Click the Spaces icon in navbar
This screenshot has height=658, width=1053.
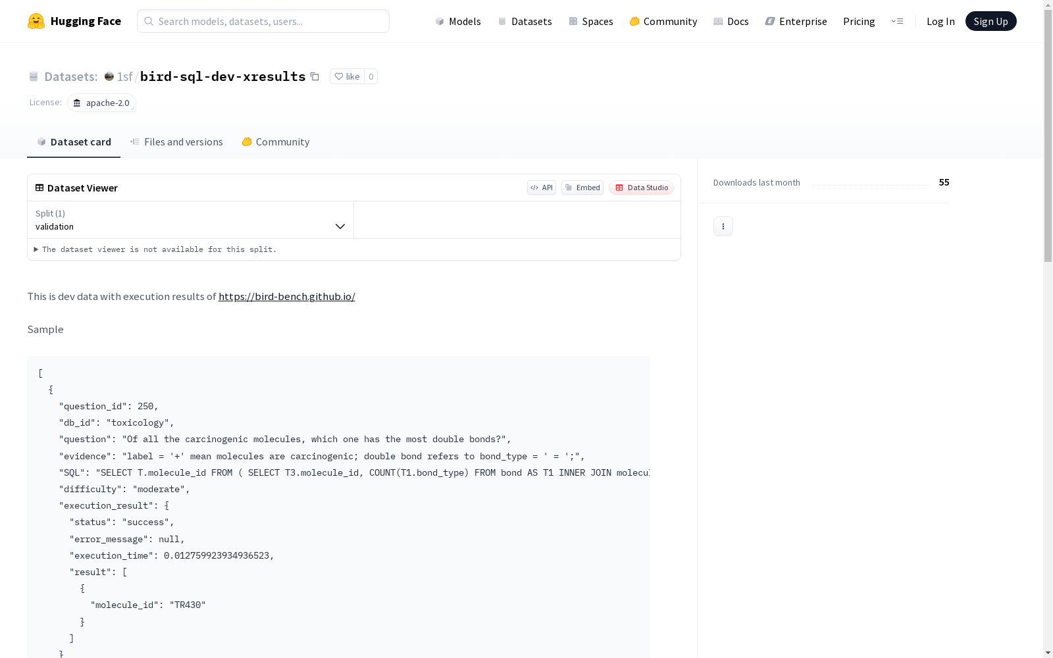(573, 21)
